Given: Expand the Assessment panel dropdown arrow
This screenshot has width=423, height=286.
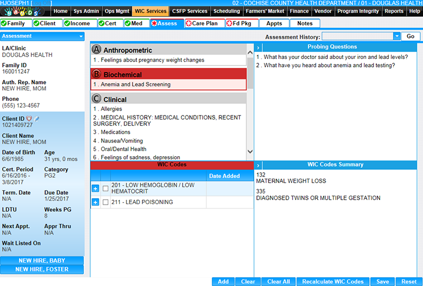Looking at the screenshot, I should pyautogui.click(x=81, y=36).
